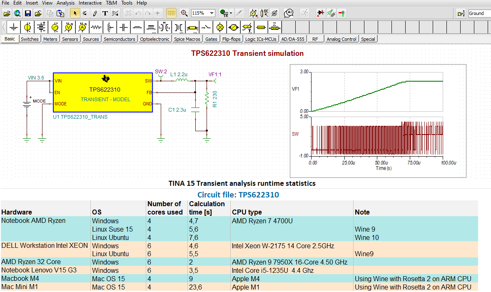Switch to the Semiconductors tab

pyautogui.click(x=120, y=39)
